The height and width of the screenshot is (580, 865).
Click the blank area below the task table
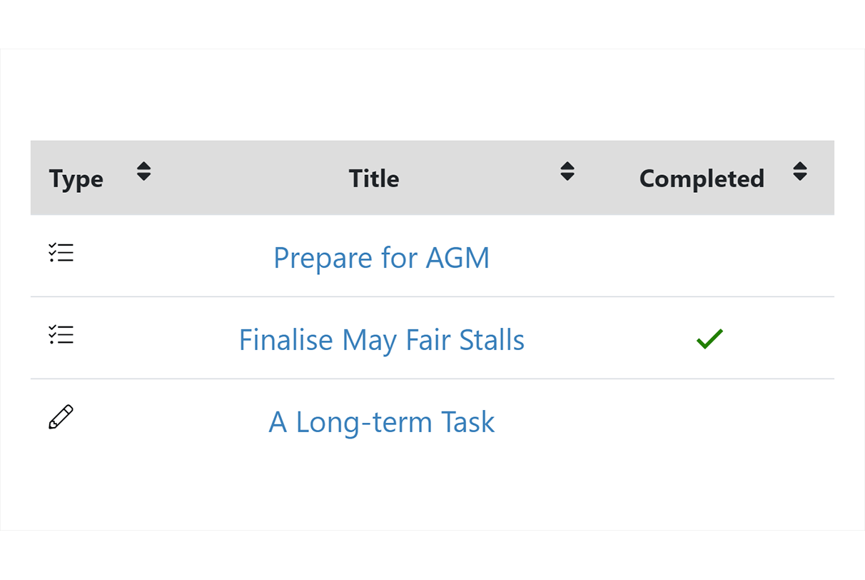[432, 496]
